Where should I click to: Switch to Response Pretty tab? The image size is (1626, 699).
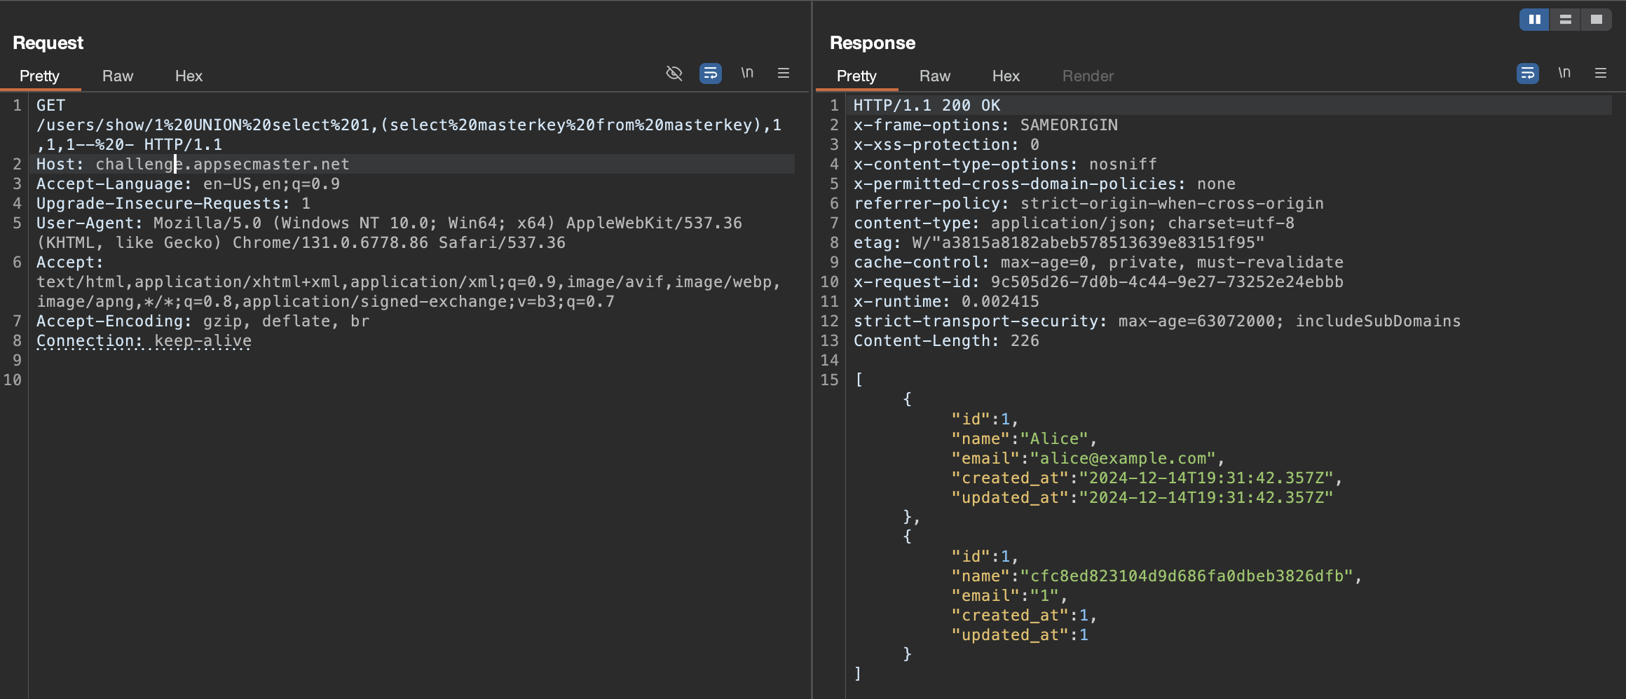[x=856, y=76]
